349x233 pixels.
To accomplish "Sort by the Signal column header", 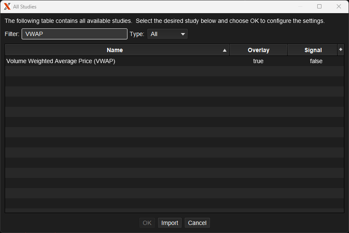I will pyautogui.click(x=313, y=50).
